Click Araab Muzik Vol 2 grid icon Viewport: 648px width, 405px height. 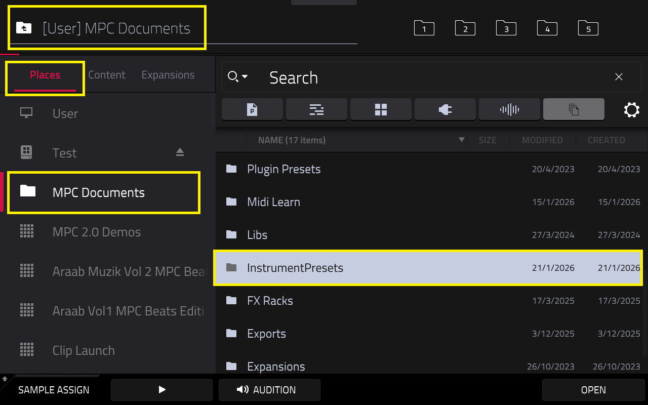[x=27, y=271]
